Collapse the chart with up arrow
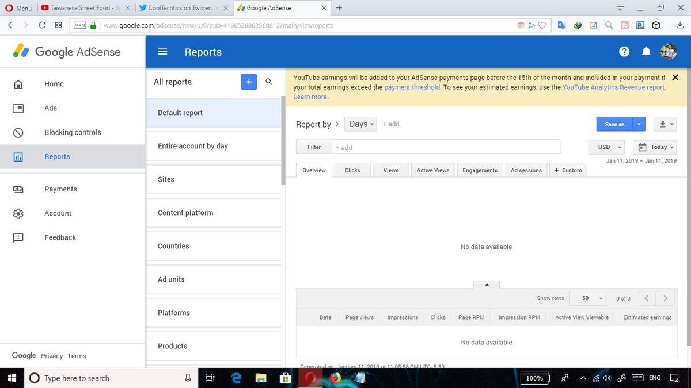 [487, 285]
